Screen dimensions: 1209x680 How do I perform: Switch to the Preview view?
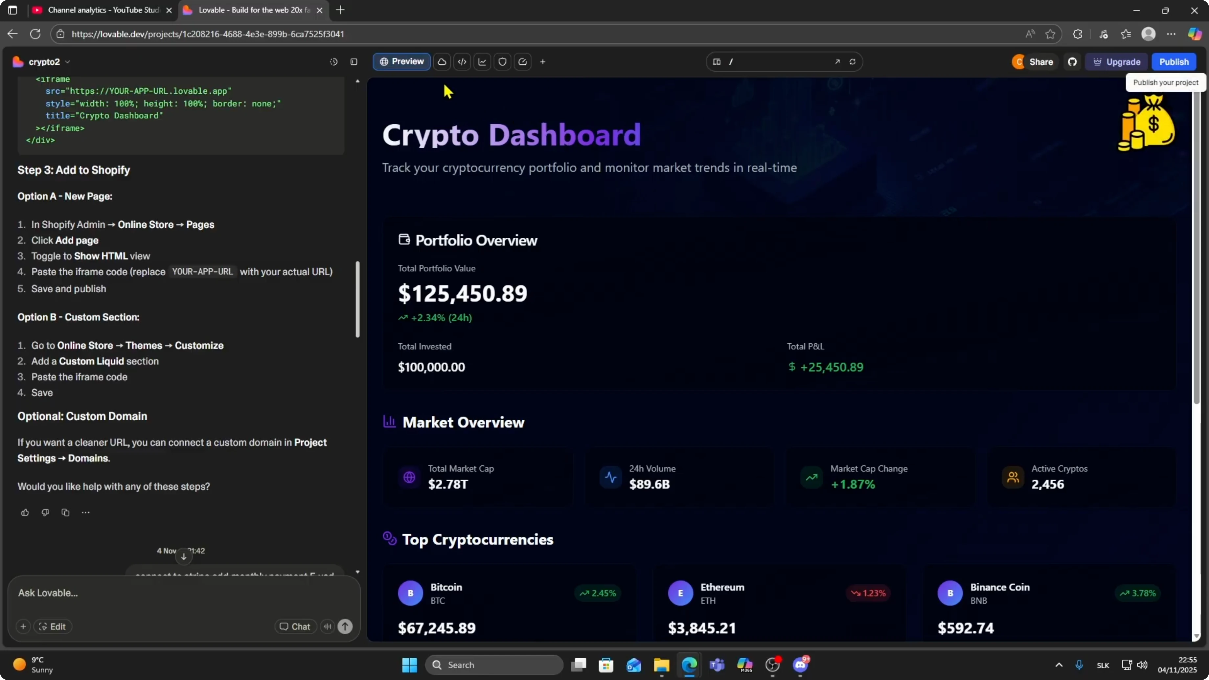[402, 61]
